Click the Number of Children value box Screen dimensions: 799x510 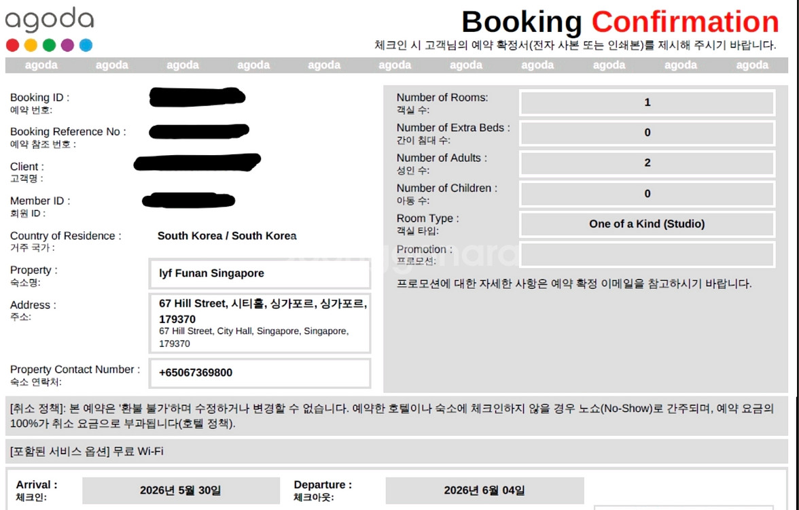[x=647, y=194]
